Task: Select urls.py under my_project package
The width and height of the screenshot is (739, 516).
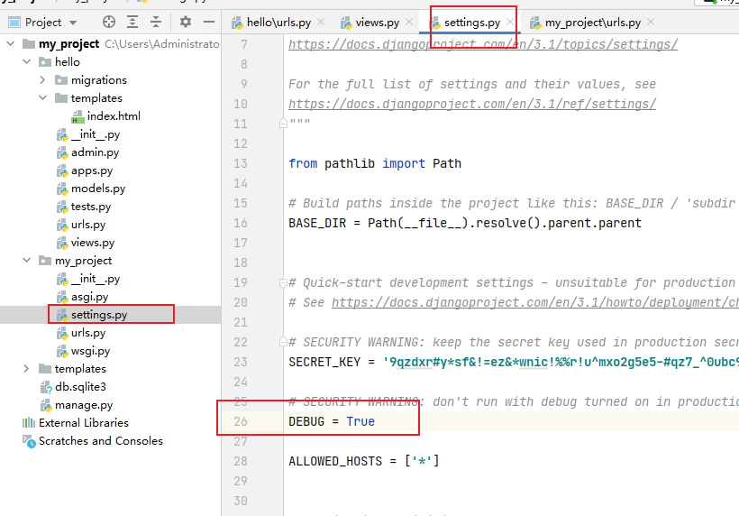Action: coord(88,333)
